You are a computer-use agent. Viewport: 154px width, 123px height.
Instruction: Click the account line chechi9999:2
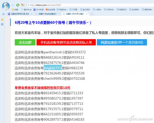50,79
